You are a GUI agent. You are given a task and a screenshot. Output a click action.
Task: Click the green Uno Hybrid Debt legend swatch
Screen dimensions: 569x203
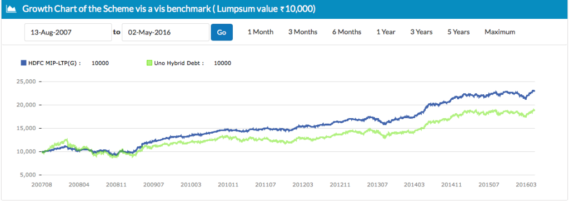coord(149,63)
